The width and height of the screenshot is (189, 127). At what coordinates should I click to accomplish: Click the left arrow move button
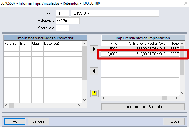tap(94, 71)
